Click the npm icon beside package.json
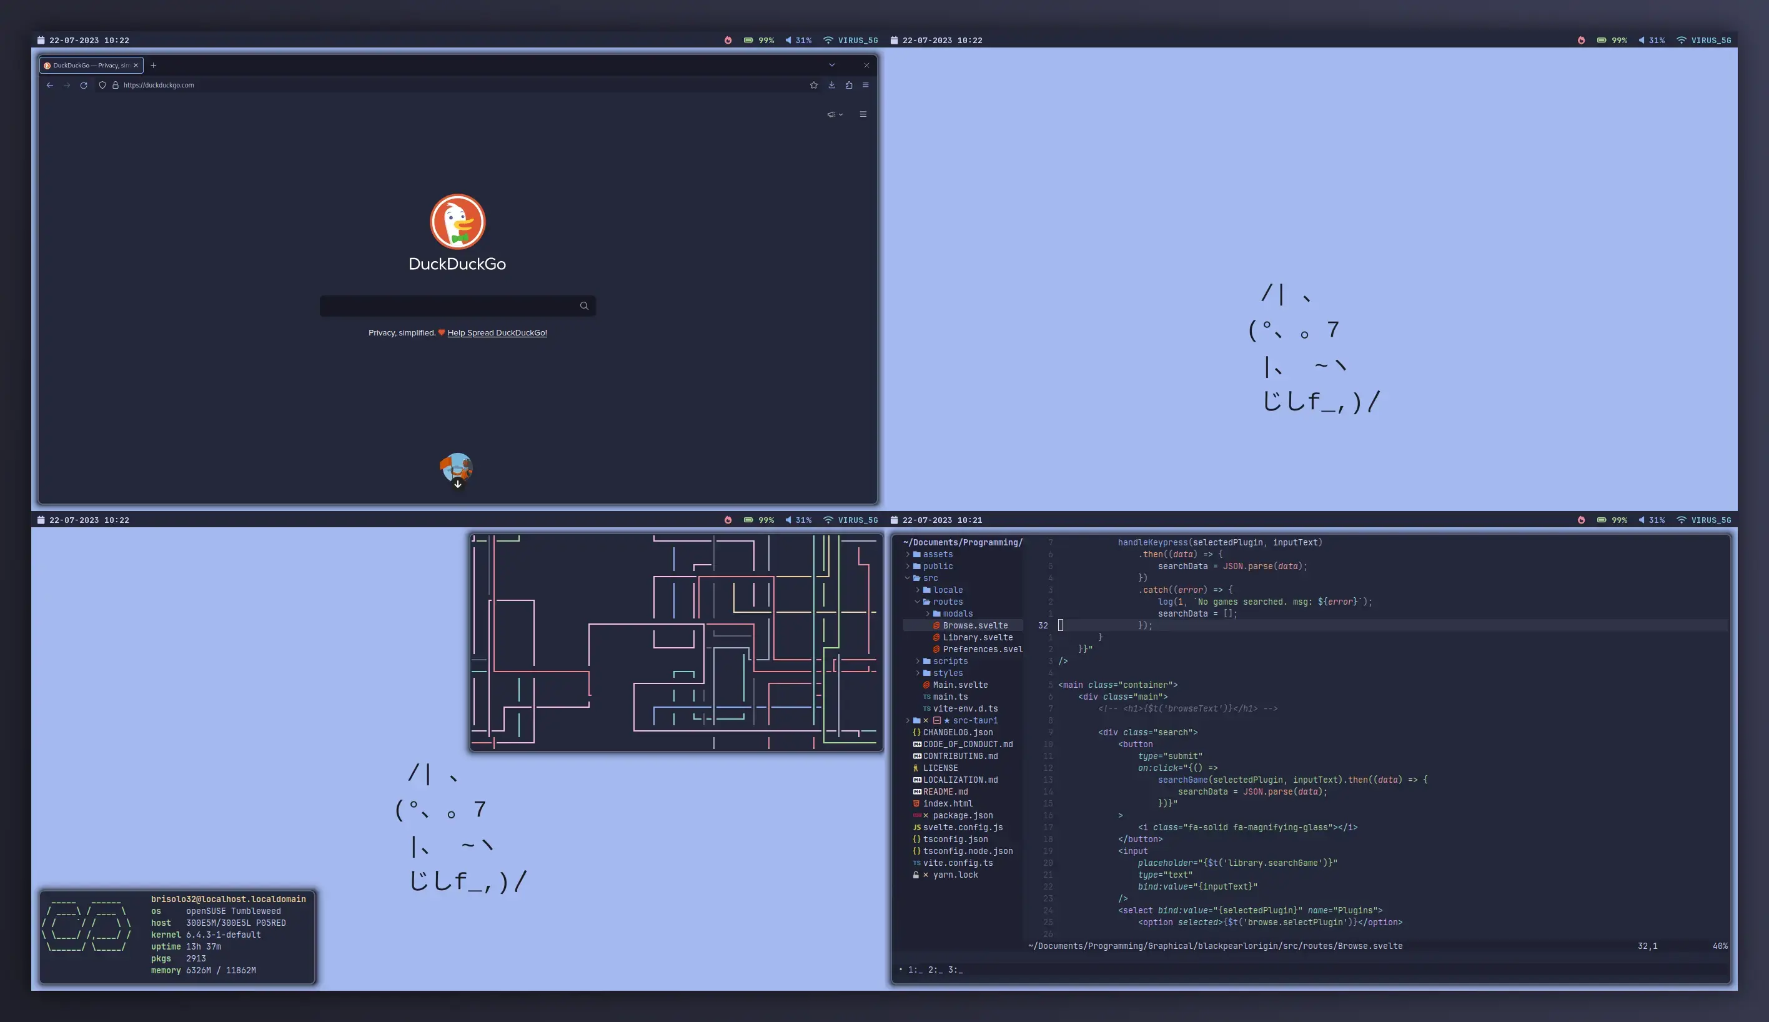The image size is (1769, 1022). coord(916,816)
